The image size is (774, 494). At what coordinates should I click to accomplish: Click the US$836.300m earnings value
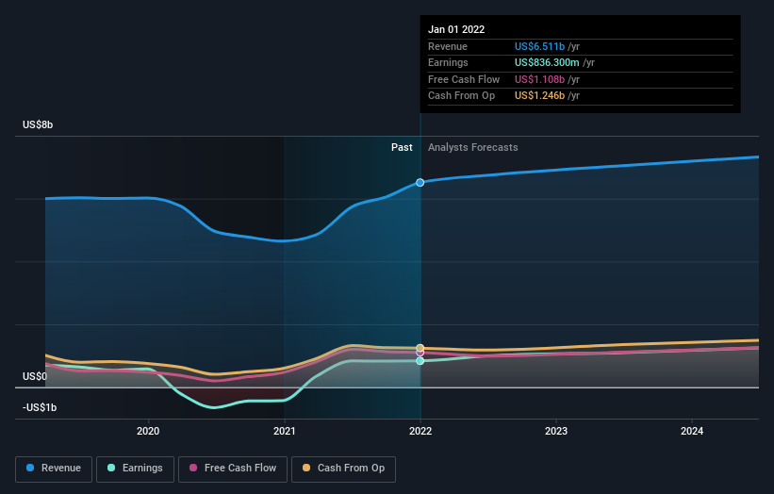(x=547, y=62)
